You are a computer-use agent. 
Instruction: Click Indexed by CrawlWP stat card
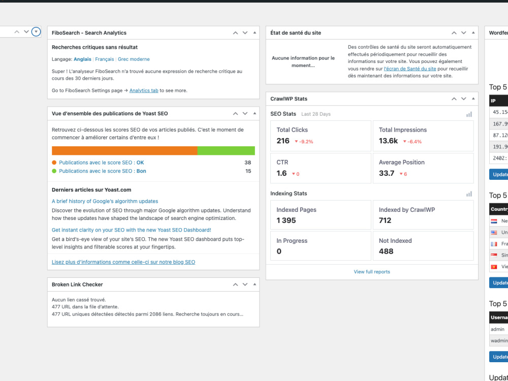[423, 215]
